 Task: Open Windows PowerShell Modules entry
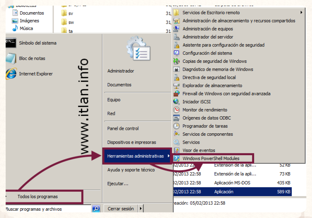pyautogui.click(x=211, y=159)
